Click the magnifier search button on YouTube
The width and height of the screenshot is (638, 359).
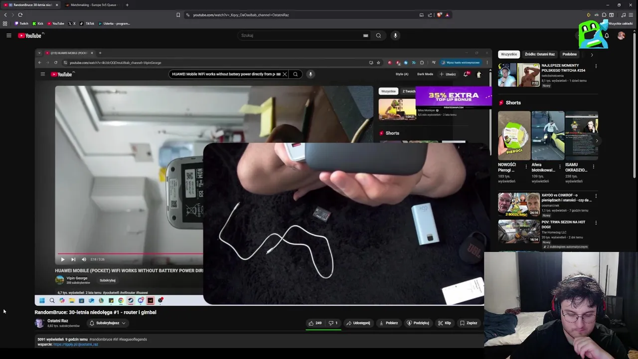point(378,35)
